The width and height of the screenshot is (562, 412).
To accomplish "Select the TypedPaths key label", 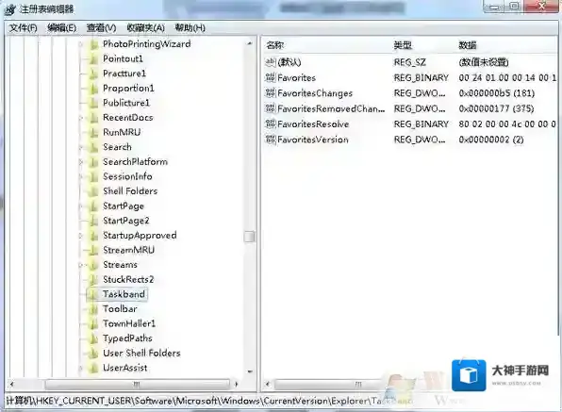I will [x=127, y=338].
